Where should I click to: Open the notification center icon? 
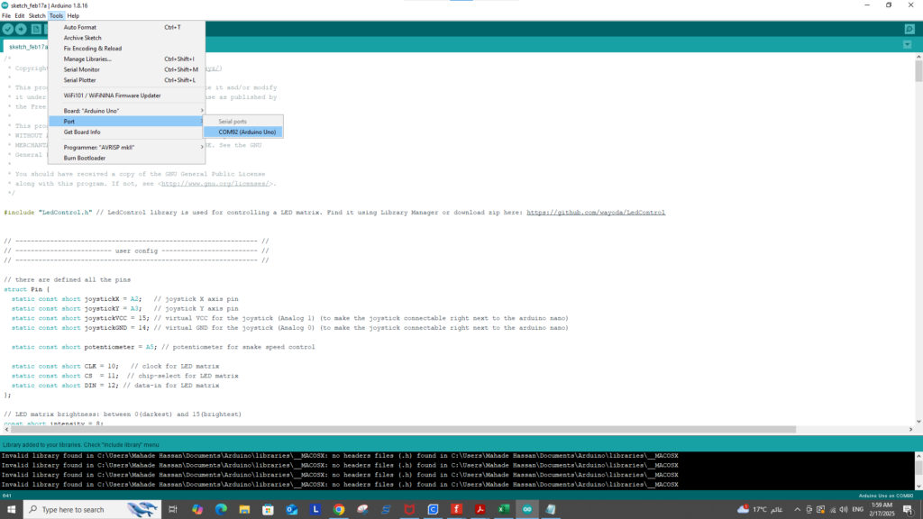point(909,510)
